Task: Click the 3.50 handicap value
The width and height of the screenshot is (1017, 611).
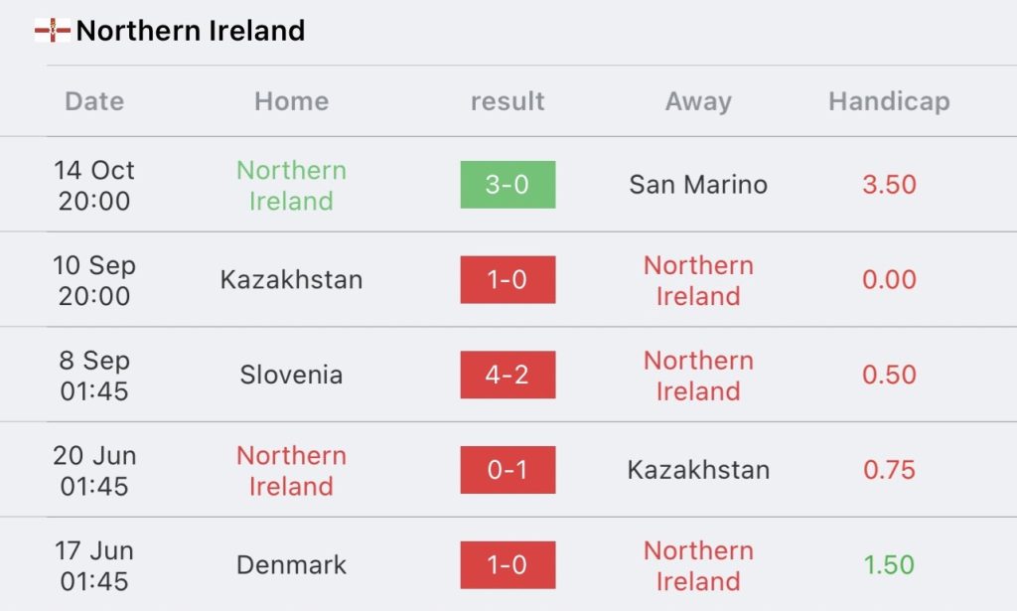Action: pyautogui.click(x=889, y=185)
